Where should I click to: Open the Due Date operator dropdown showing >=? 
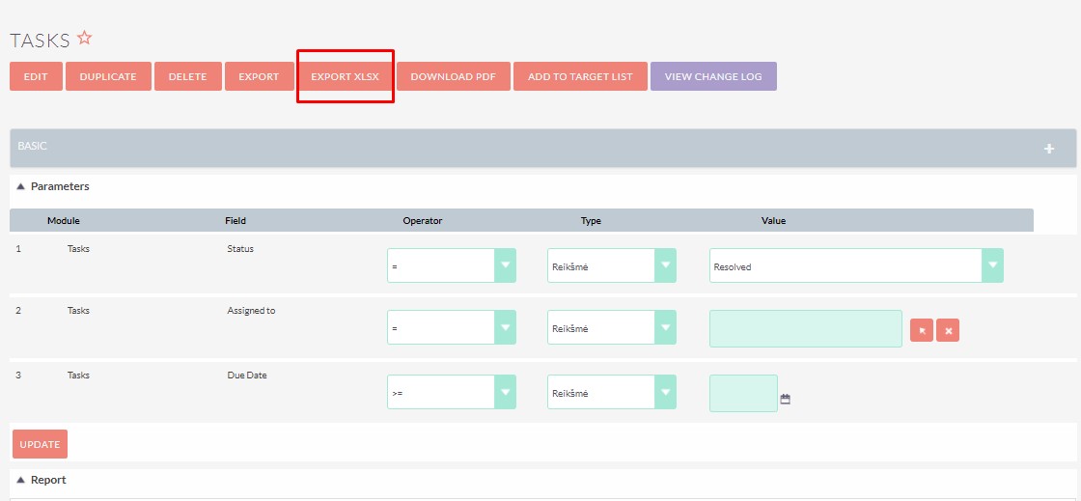(x=452, y=392)
